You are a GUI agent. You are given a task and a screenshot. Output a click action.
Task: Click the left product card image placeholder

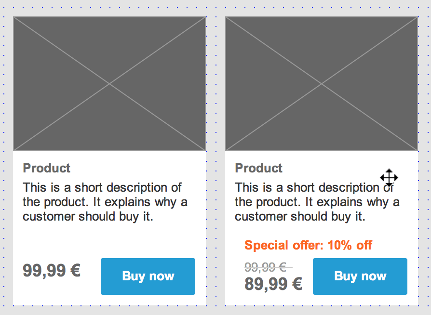(109, 84)
